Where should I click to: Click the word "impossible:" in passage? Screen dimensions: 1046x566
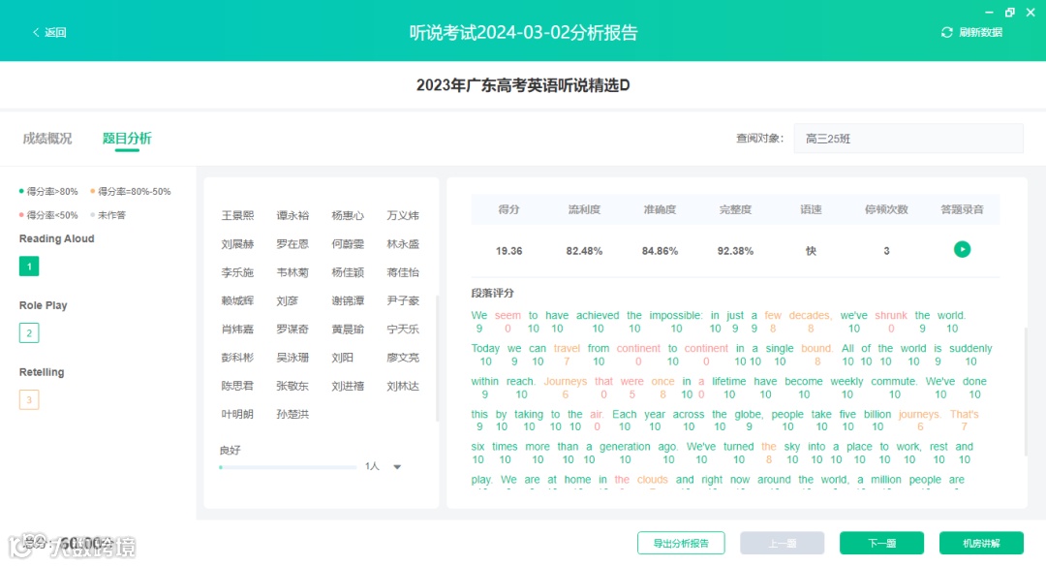676,315
